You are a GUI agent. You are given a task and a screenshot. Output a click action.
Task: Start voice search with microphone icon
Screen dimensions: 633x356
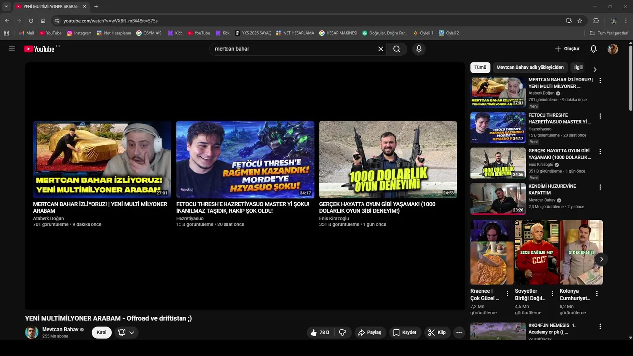(419, 49)
